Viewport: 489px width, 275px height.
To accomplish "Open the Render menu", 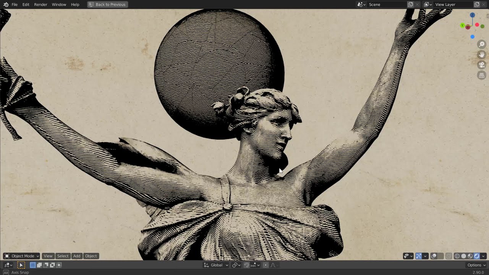I will pyautogui.click(x=40, y=5).
